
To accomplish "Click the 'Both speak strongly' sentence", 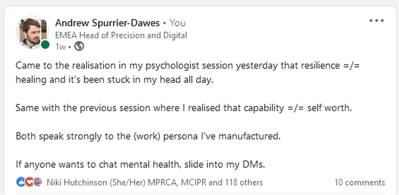I will (x=148, y=136).
